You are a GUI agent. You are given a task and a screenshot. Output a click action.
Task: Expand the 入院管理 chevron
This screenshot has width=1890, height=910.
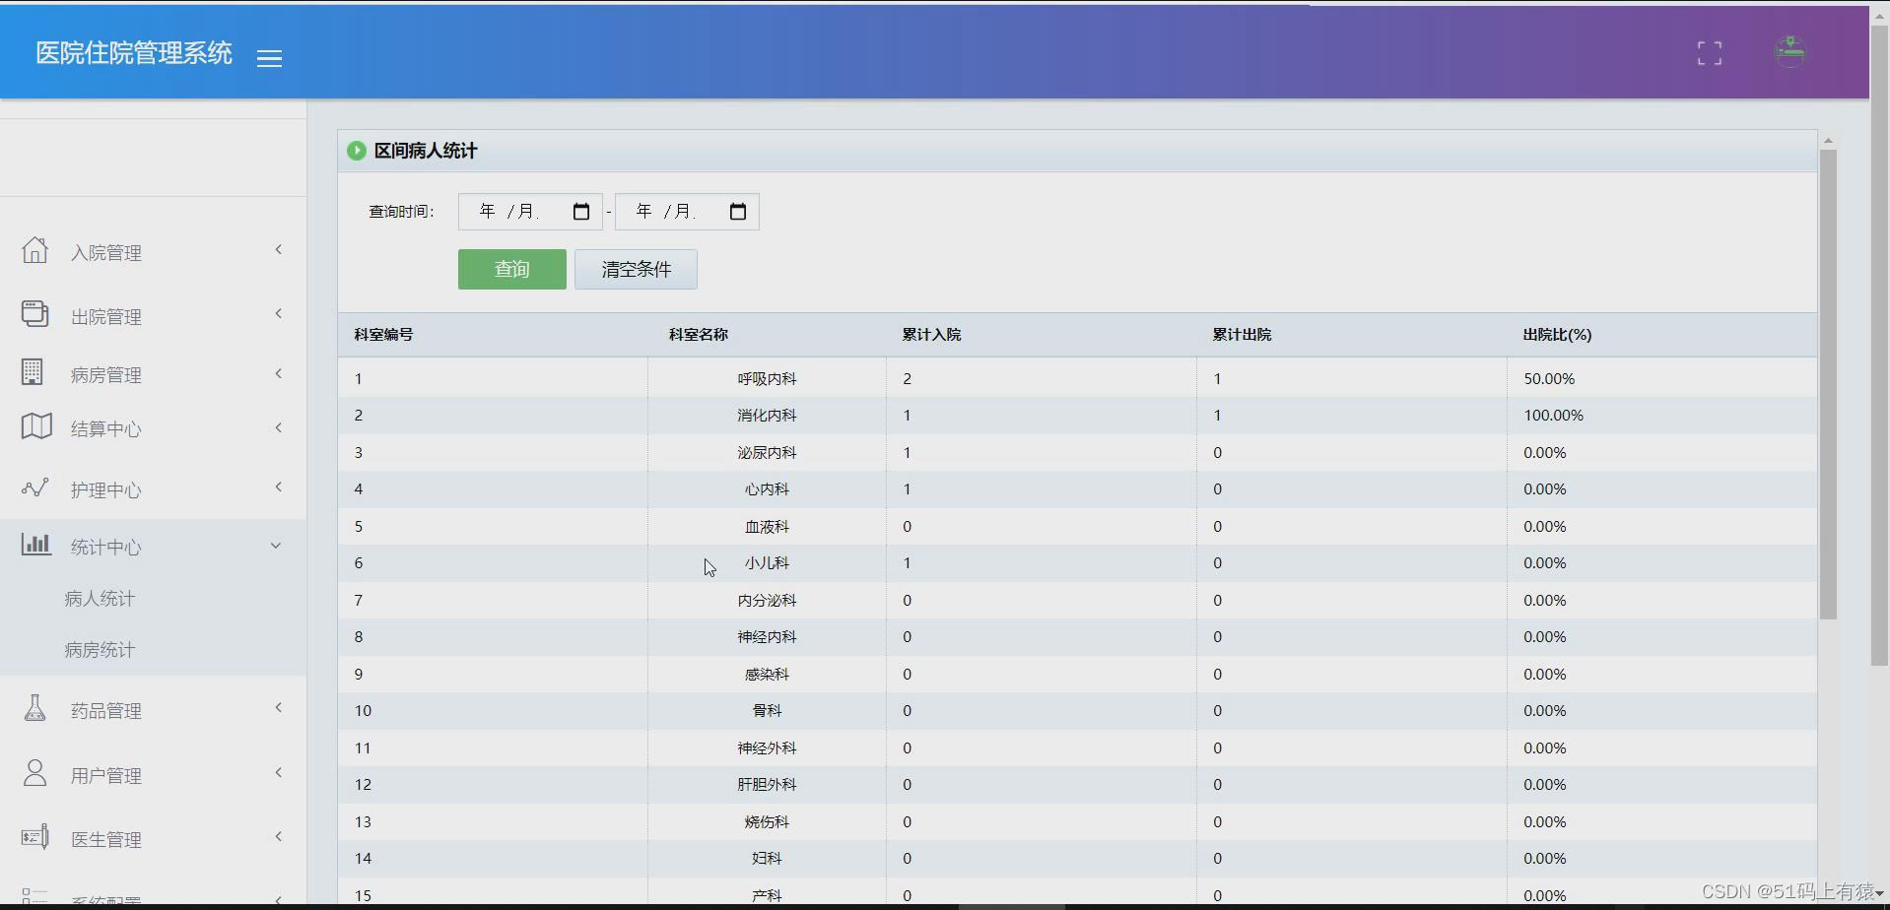[x=279, y=250]
